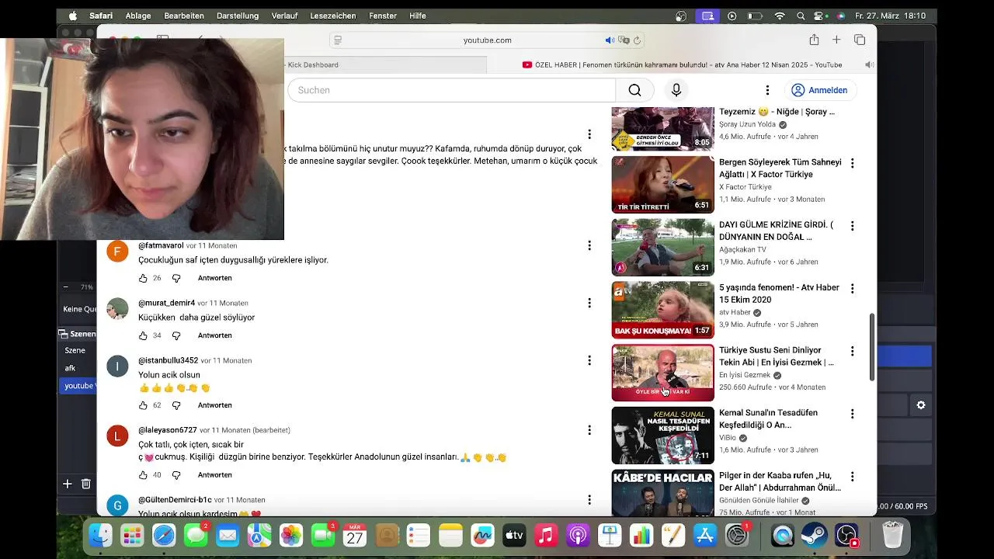Click the YouTube search magnifier button

click(x=634, y=90)
